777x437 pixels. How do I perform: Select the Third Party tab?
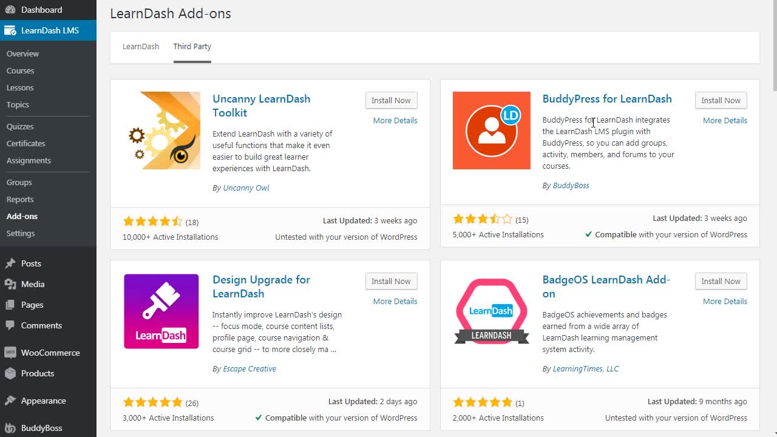pyautogui.click(x=192, y=47)
